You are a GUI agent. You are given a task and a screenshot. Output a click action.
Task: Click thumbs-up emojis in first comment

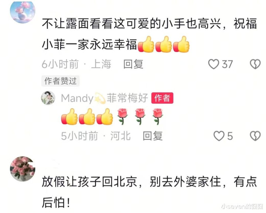click(164, 44)
